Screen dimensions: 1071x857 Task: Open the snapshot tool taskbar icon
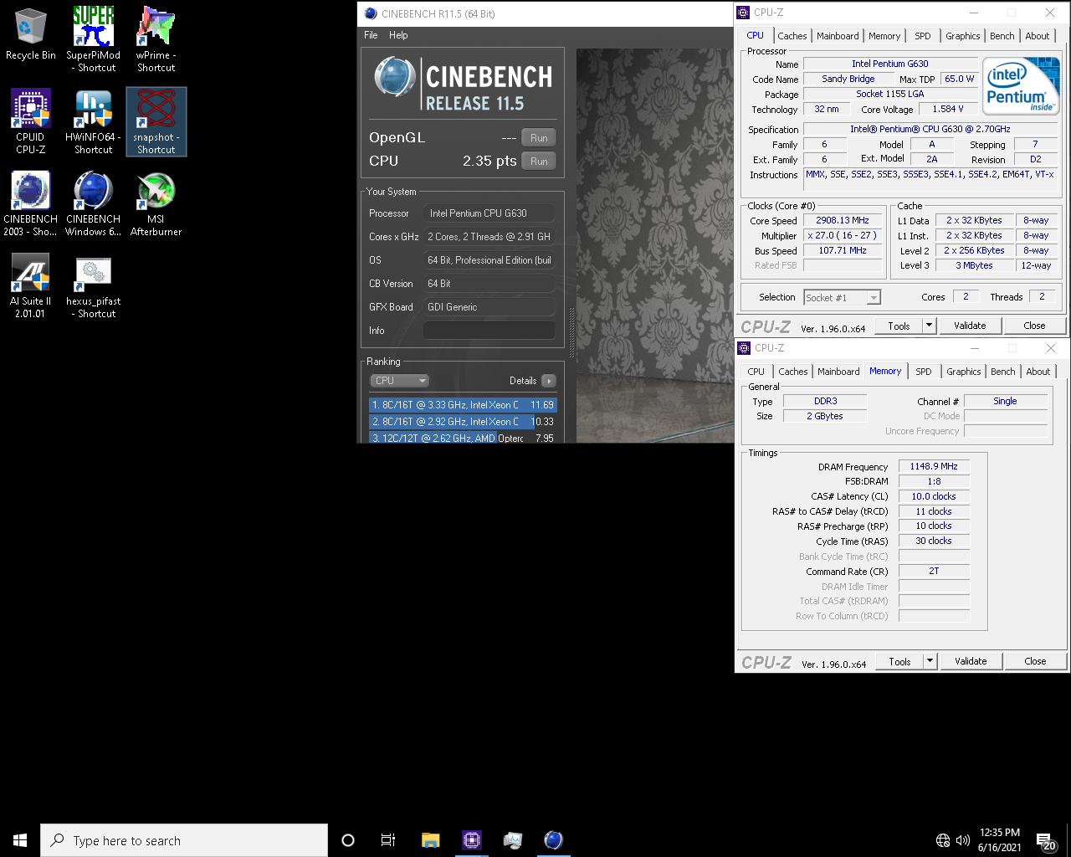click(x=513, y=840)
